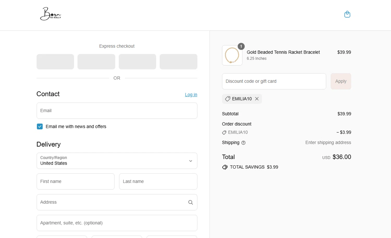Click the shipping help question icon

(x=243, y=143)
